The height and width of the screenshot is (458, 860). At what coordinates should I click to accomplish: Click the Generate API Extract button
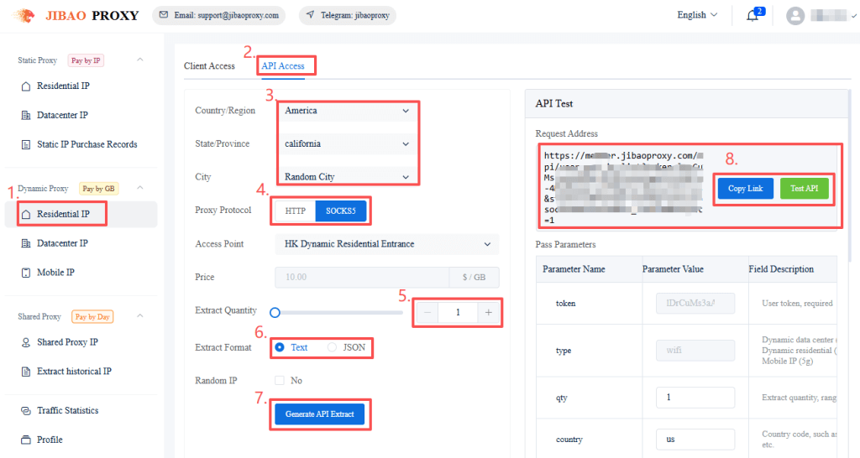(319, 414)
